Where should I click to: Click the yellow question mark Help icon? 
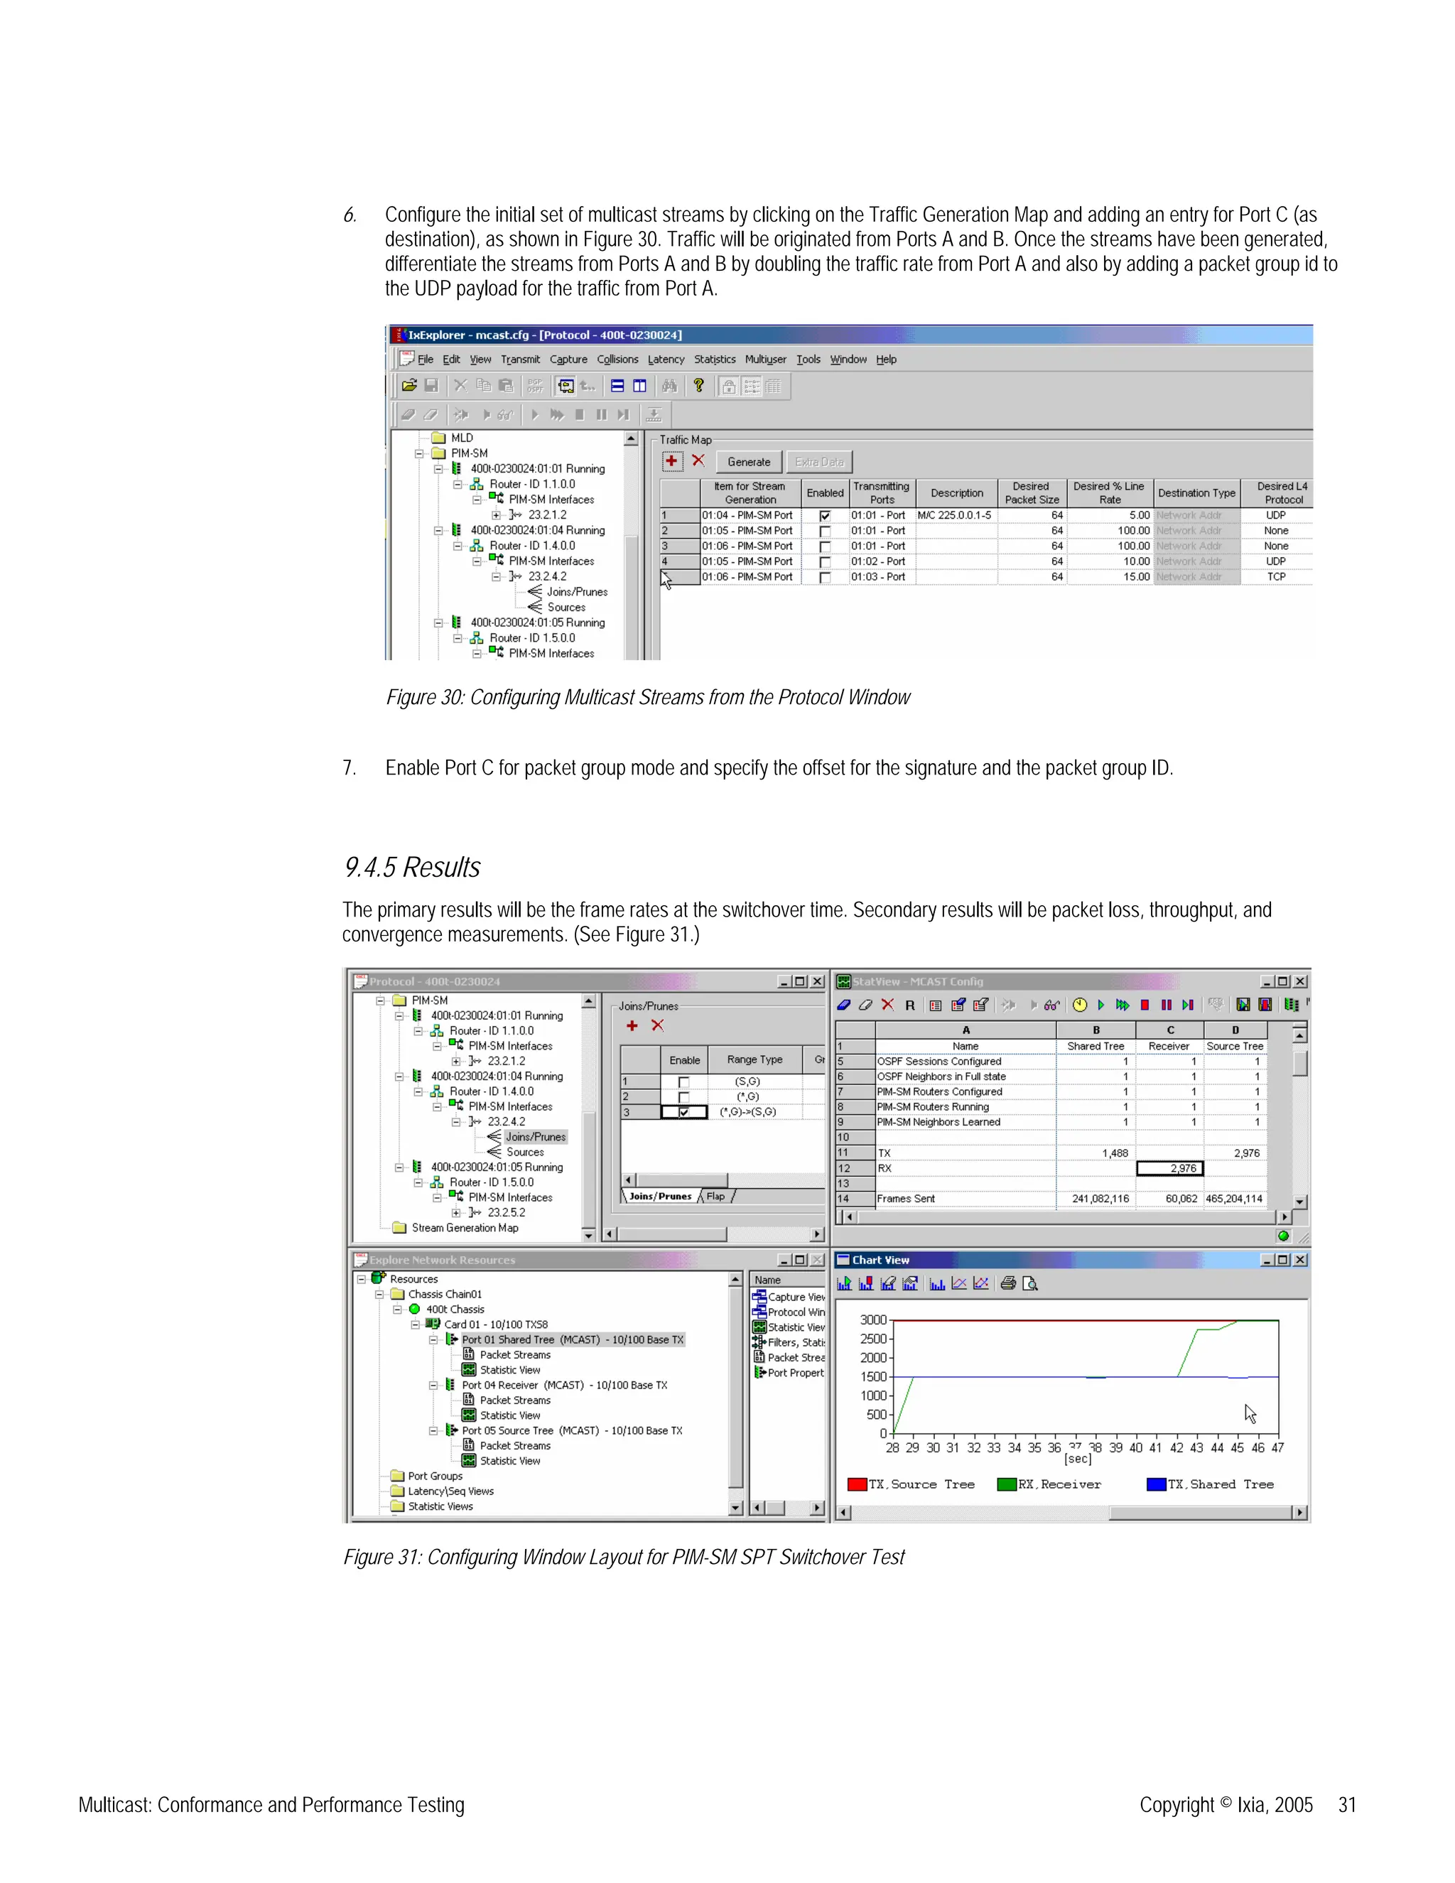click(699, 385)
